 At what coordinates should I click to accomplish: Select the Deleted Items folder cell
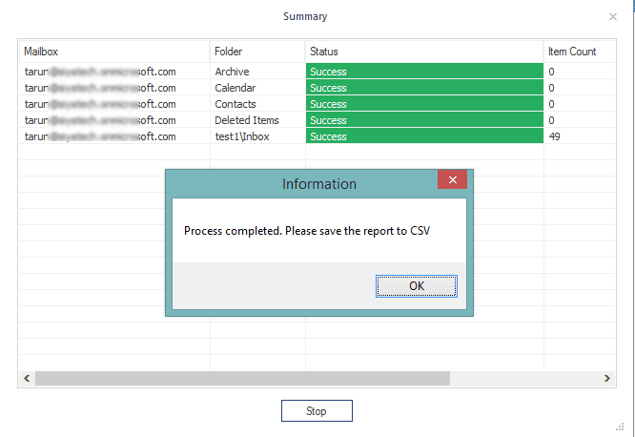tap(257, 120)
